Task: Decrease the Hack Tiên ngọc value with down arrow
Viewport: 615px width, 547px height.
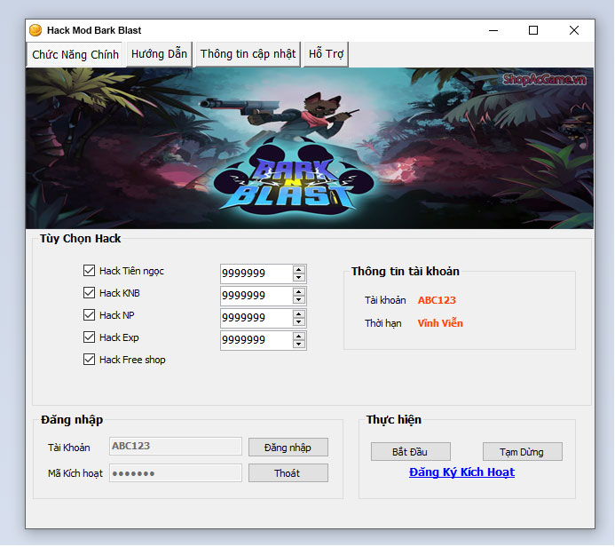Action: coord(299,277)
